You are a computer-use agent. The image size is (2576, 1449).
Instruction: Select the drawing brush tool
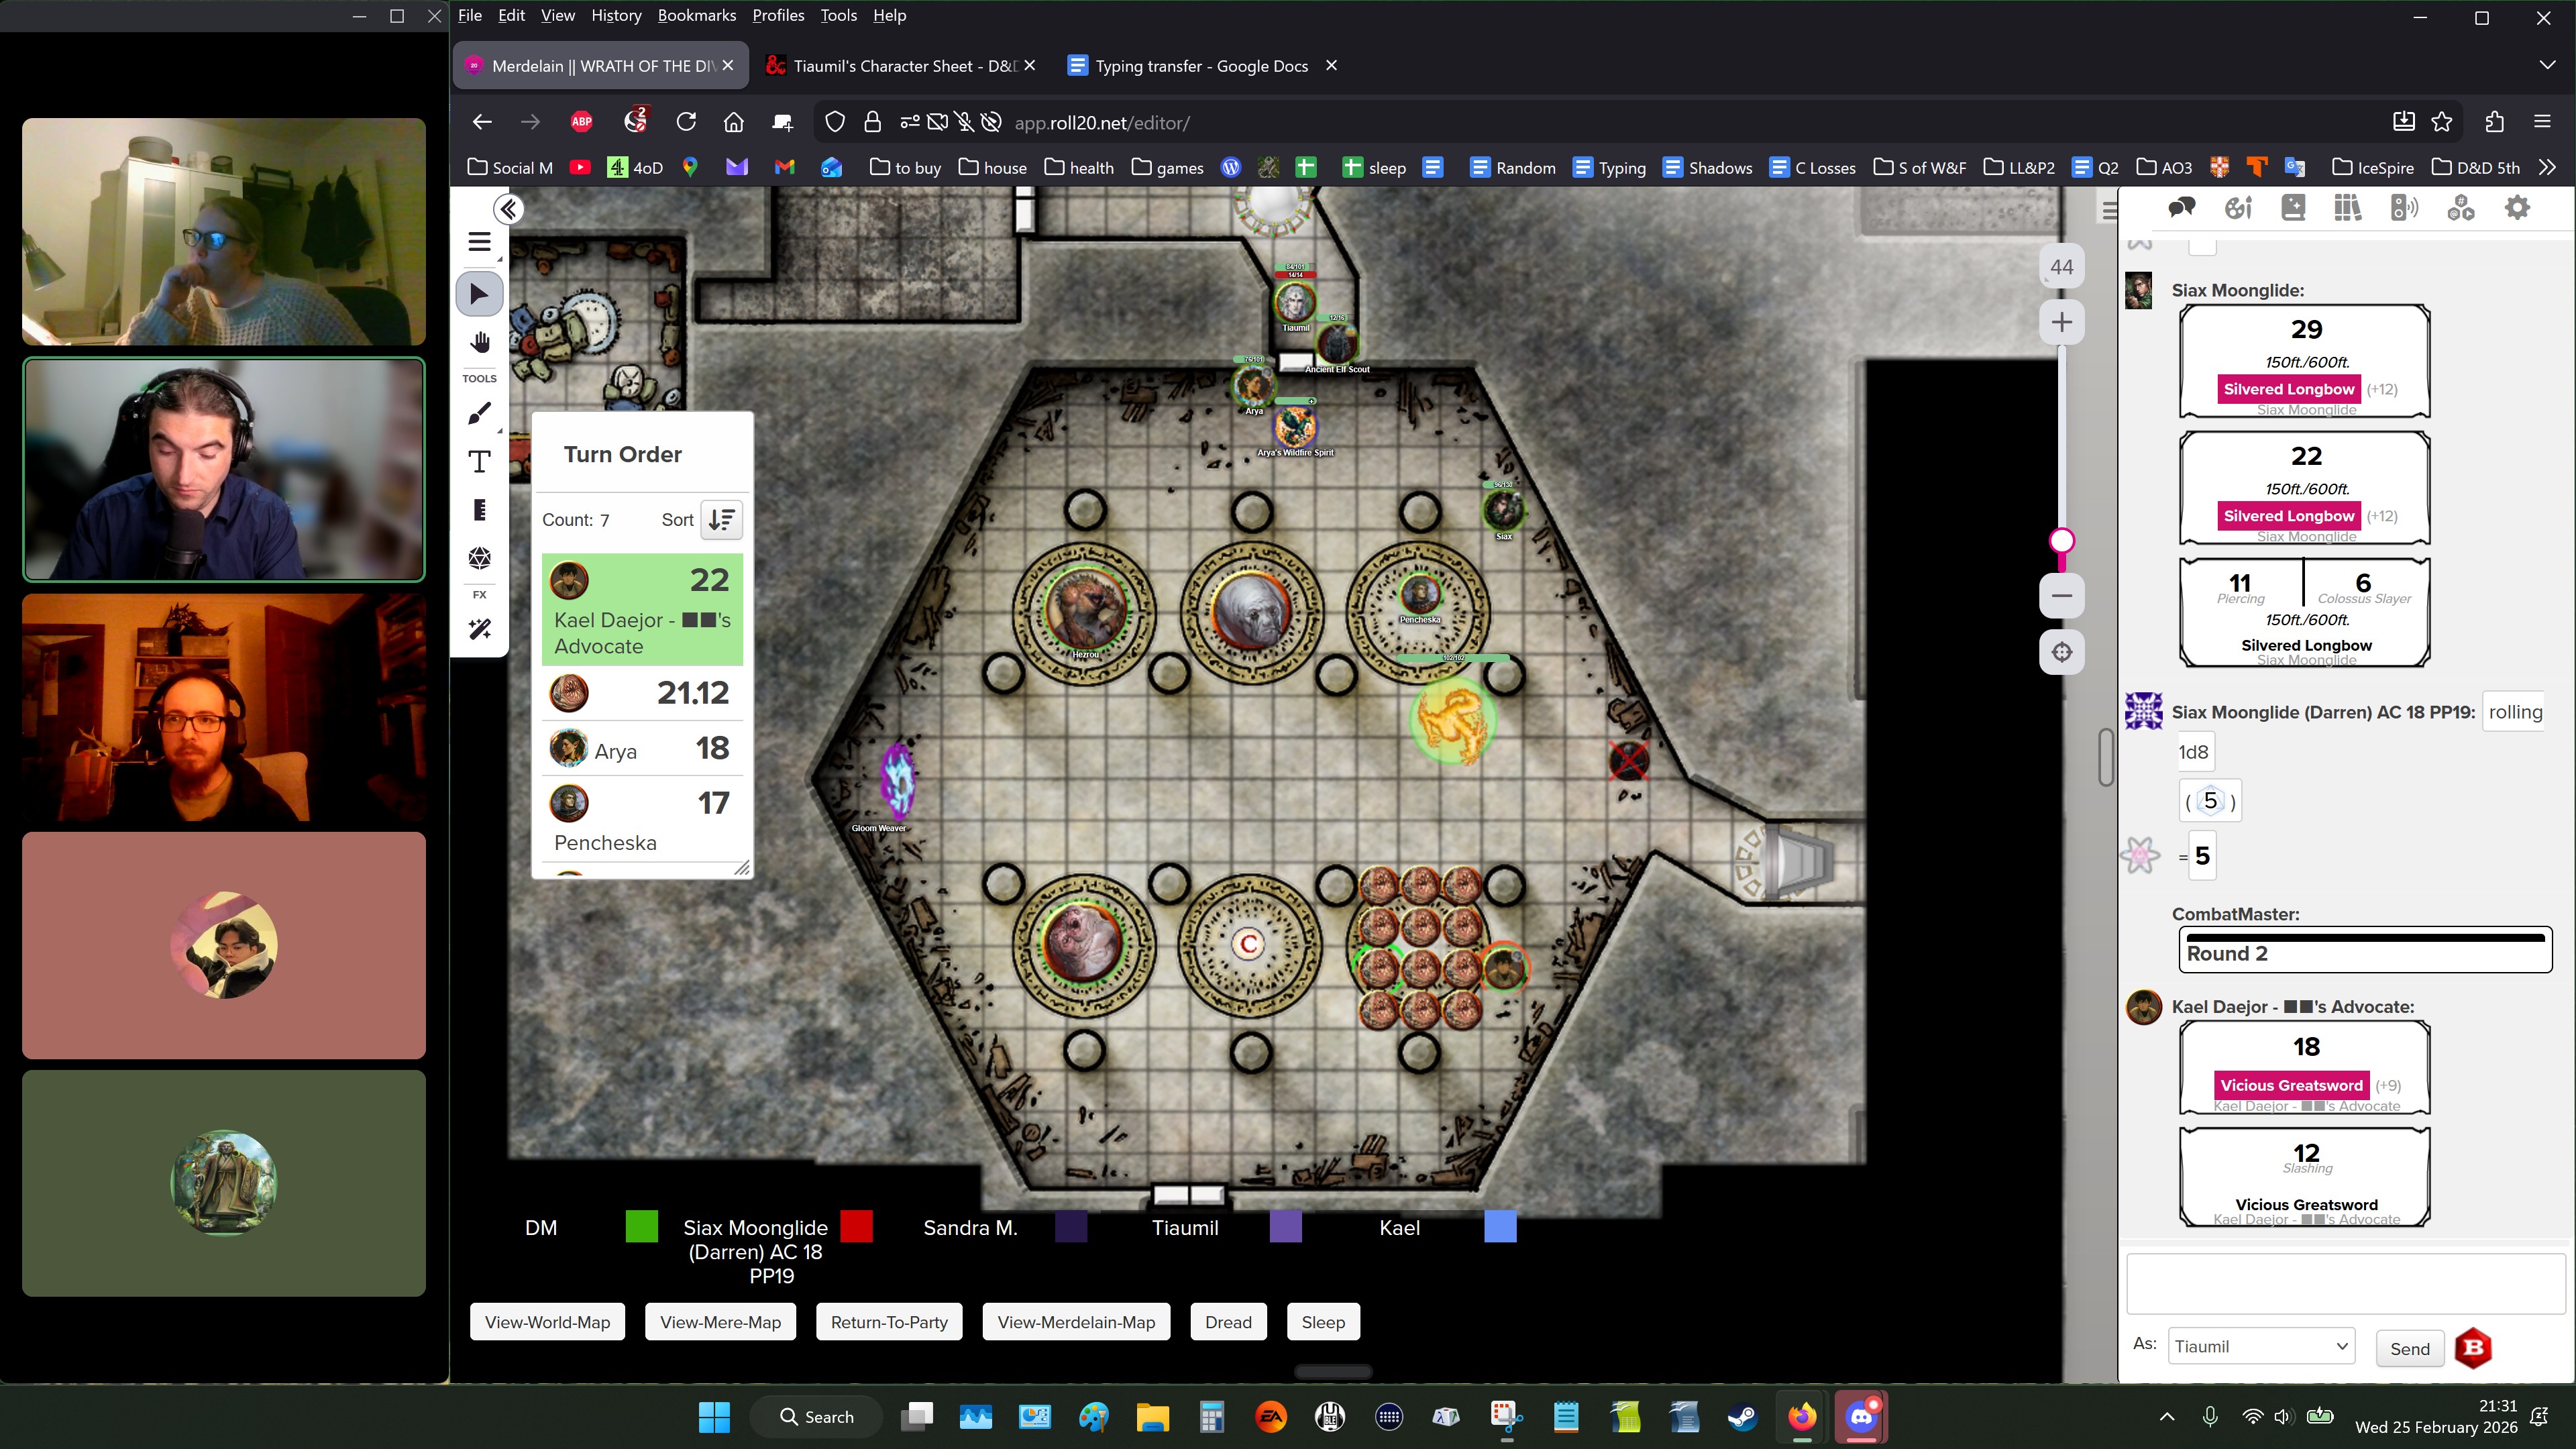[479, 413]
